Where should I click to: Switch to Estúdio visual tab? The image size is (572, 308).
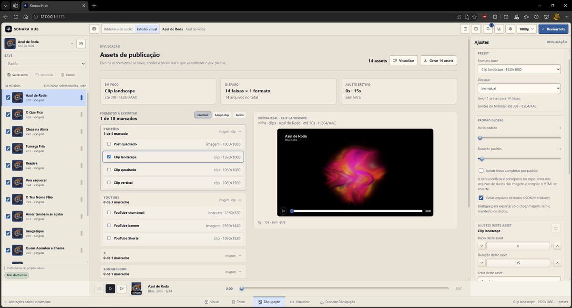[147, 29]
